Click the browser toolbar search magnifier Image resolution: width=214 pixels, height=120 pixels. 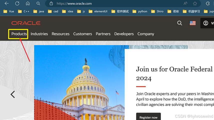[x=38, y=3]
